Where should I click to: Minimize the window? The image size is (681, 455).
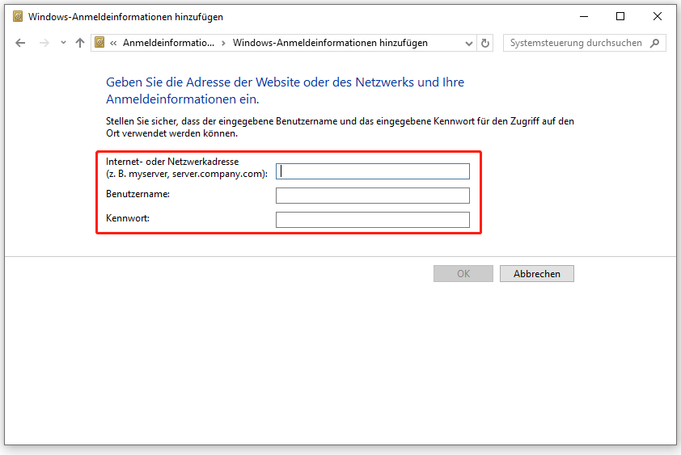584,16
